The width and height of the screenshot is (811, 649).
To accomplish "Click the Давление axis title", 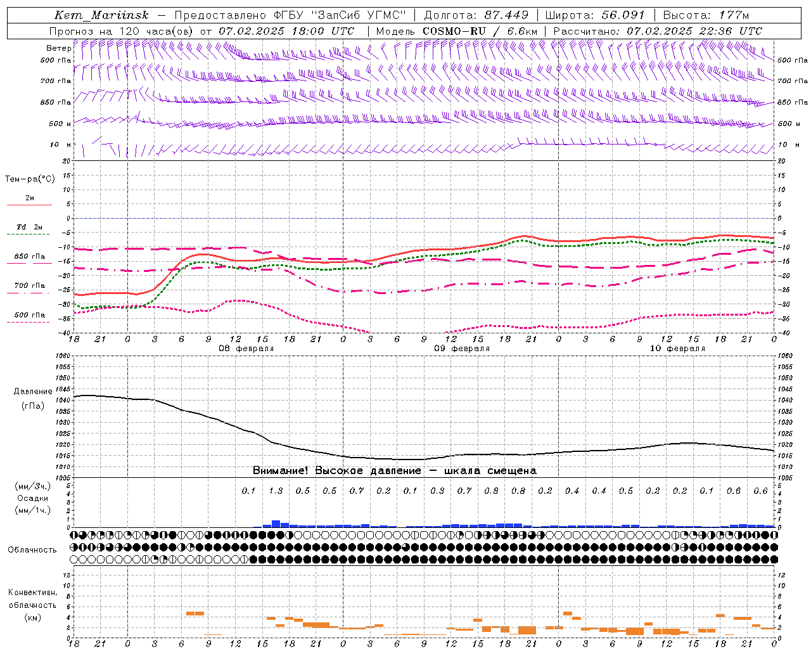I will click(33, 392).
